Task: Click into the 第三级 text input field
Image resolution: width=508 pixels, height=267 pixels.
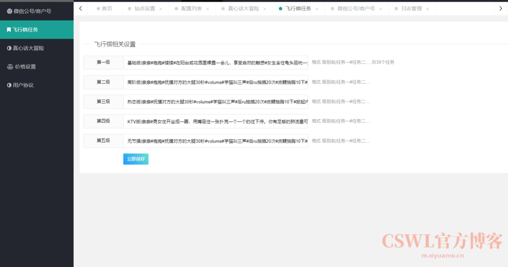Action: click(x=216, y=102)
